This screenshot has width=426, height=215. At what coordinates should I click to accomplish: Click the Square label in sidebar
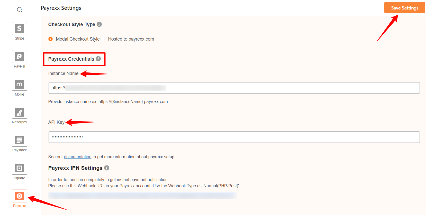[20, 178]
